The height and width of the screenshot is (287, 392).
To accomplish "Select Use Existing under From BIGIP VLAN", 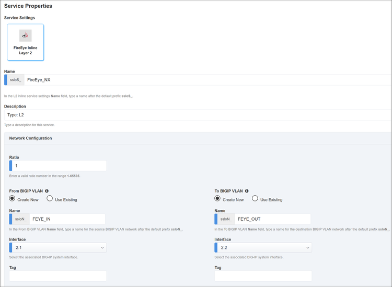I will (x=50, y=198).
